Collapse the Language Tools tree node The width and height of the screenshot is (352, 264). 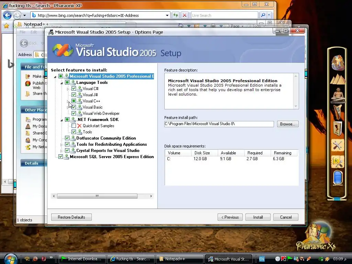(62, 83)
